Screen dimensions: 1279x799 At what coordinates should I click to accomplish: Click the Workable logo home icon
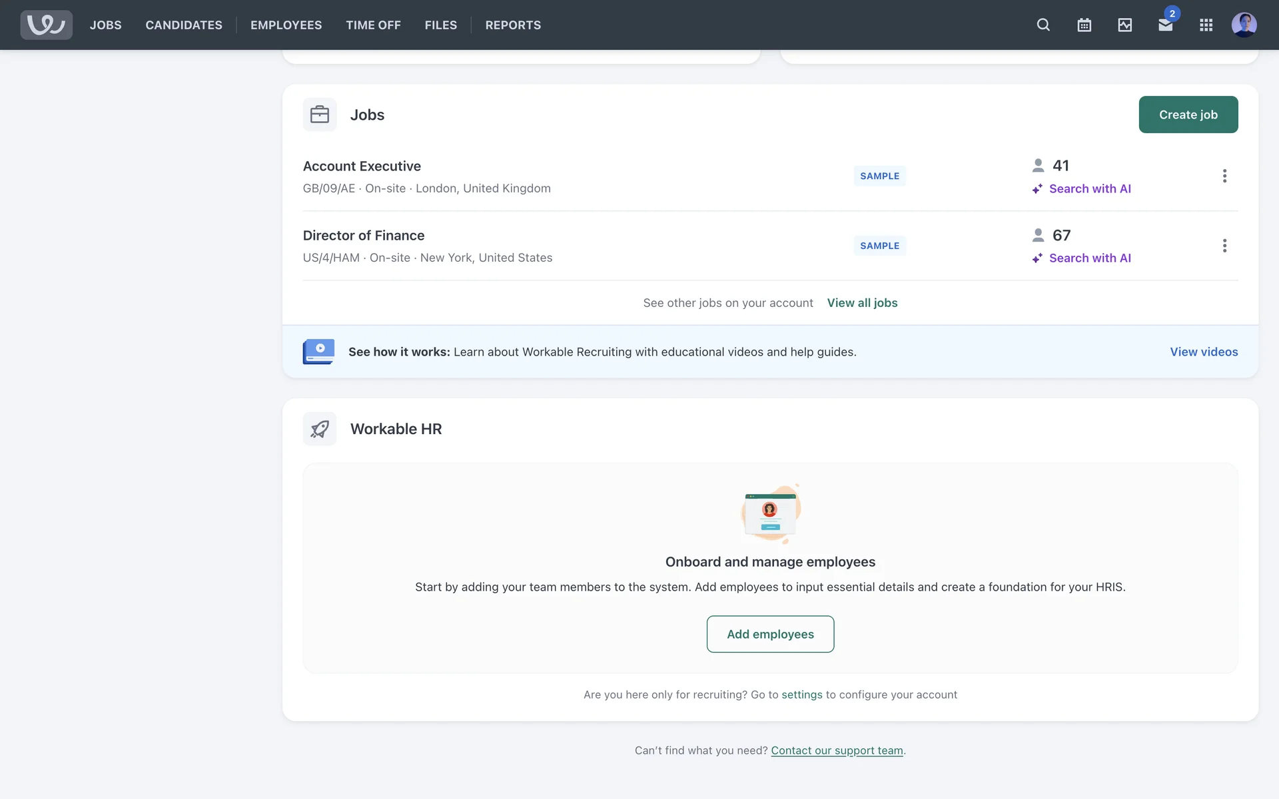[x=46, y=25]
